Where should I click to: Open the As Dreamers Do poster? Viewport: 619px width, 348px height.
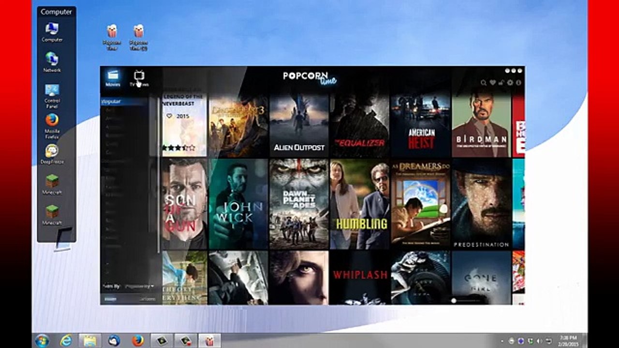pyautogui.click(x=421, y=204)
